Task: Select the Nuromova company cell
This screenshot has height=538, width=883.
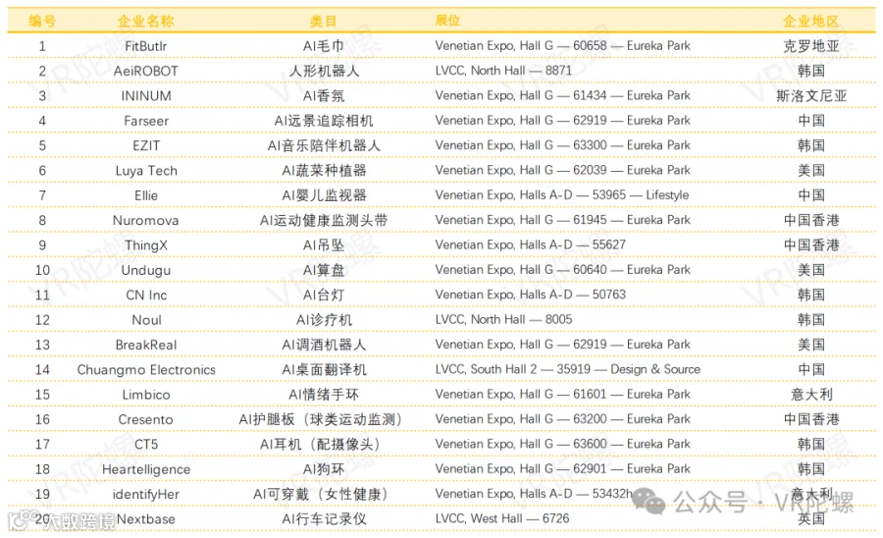Action: coord(146,220)
